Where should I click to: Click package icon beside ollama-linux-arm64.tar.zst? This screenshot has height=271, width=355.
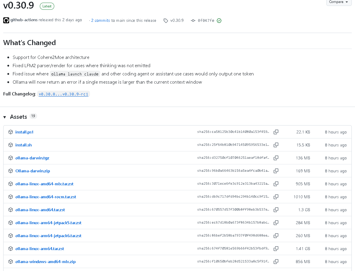11,249
